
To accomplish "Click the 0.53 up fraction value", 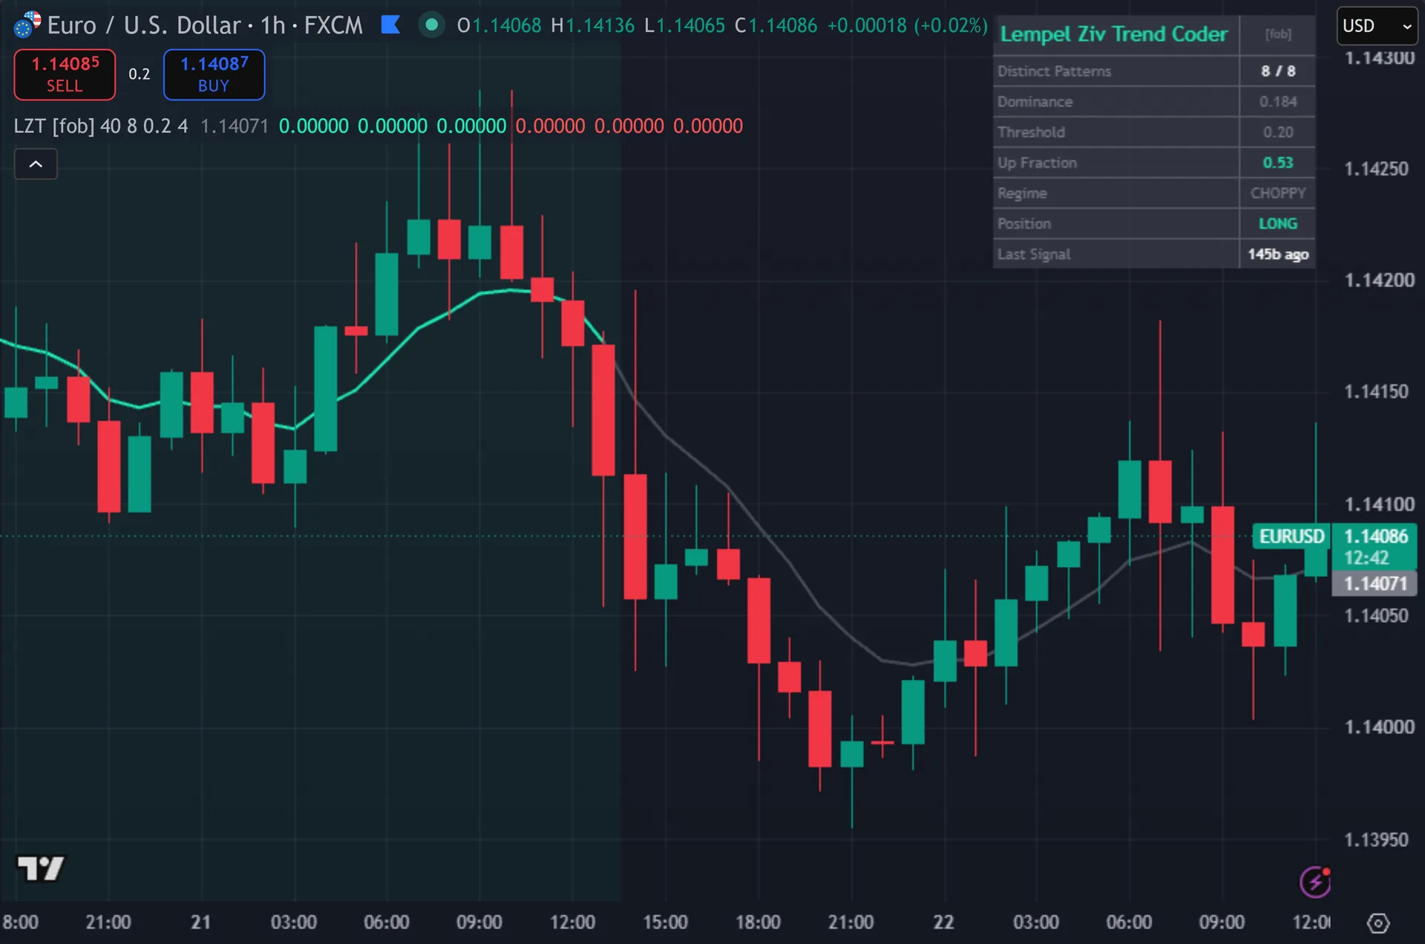I will (1278, 163).
